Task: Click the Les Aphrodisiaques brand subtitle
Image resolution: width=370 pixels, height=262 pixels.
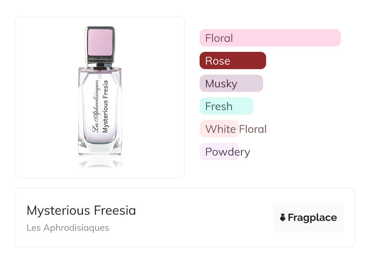Action: (68, 228)
